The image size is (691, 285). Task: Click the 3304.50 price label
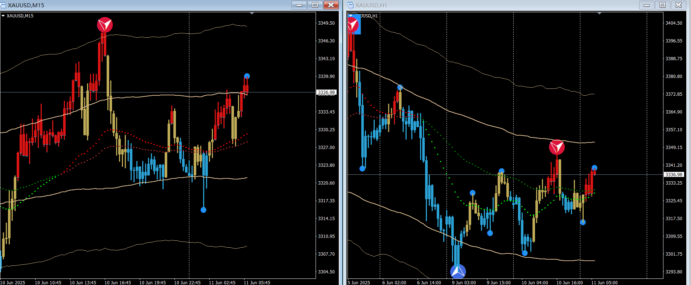point(326,272)
